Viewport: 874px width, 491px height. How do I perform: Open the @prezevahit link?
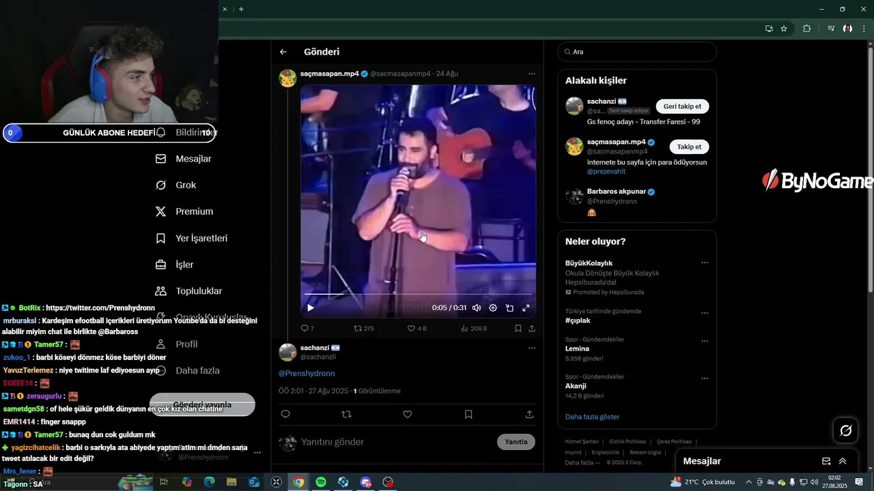606,172
